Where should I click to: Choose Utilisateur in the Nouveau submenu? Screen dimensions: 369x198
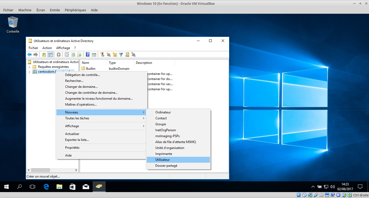point(178,160)
